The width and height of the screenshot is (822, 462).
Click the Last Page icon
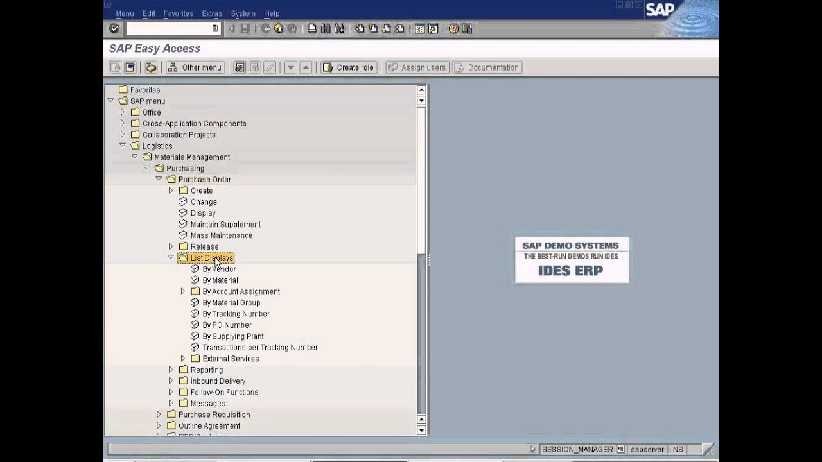tap(399, 29)
